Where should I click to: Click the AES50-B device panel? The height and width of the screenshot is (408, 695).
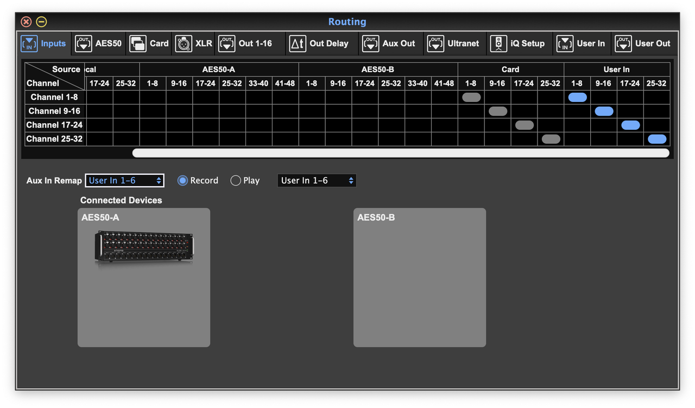tap(419, 277)
